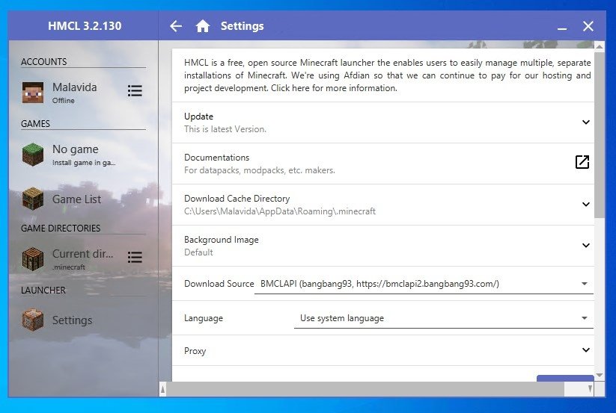The height and width of the screenshot is (413, 616).
Task: Expand the Background Image chevron
Action: (586, 245)
